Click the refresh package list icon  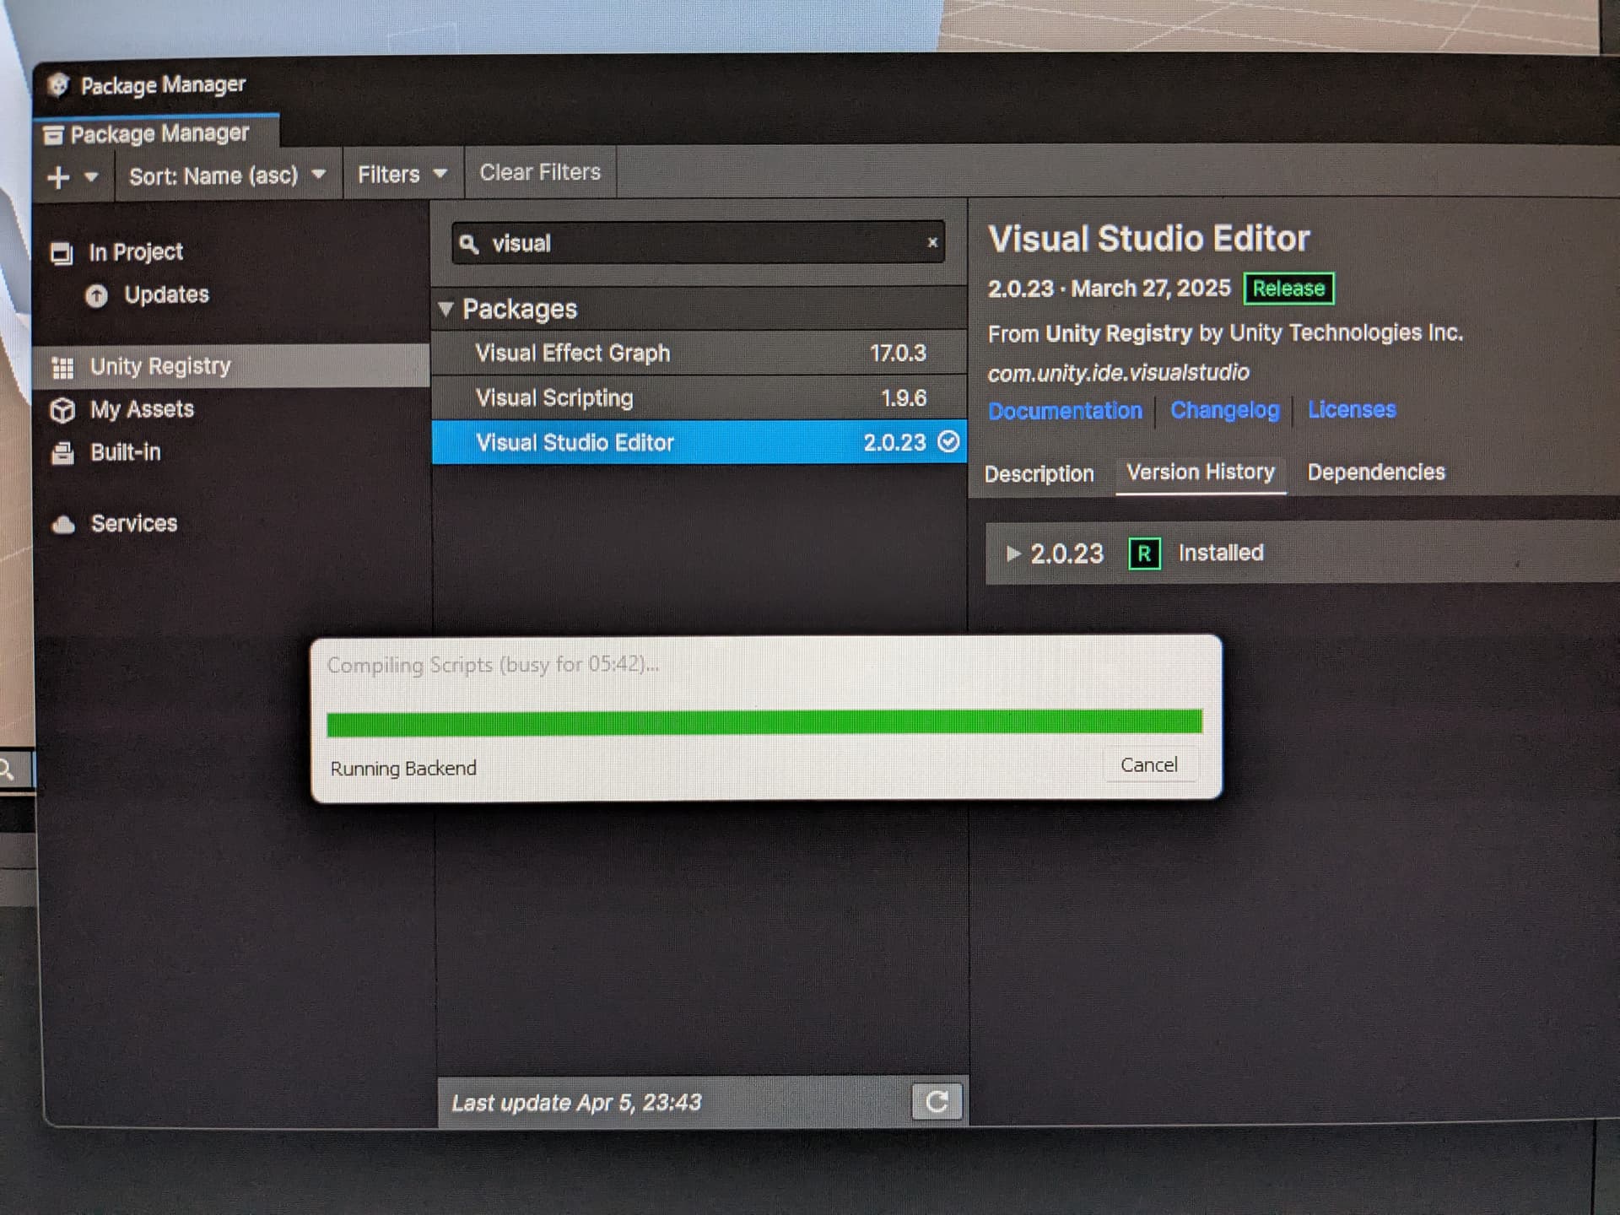pos(937,1101)
